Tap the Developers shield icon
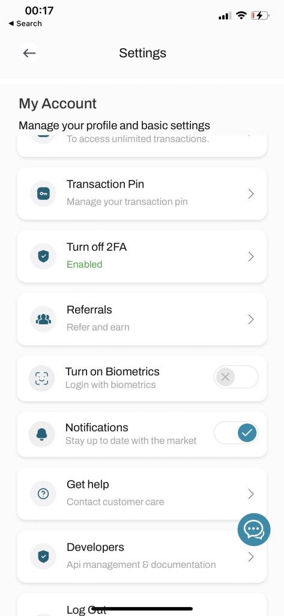This screenshot has width=284, height=616. click(43, 556)
